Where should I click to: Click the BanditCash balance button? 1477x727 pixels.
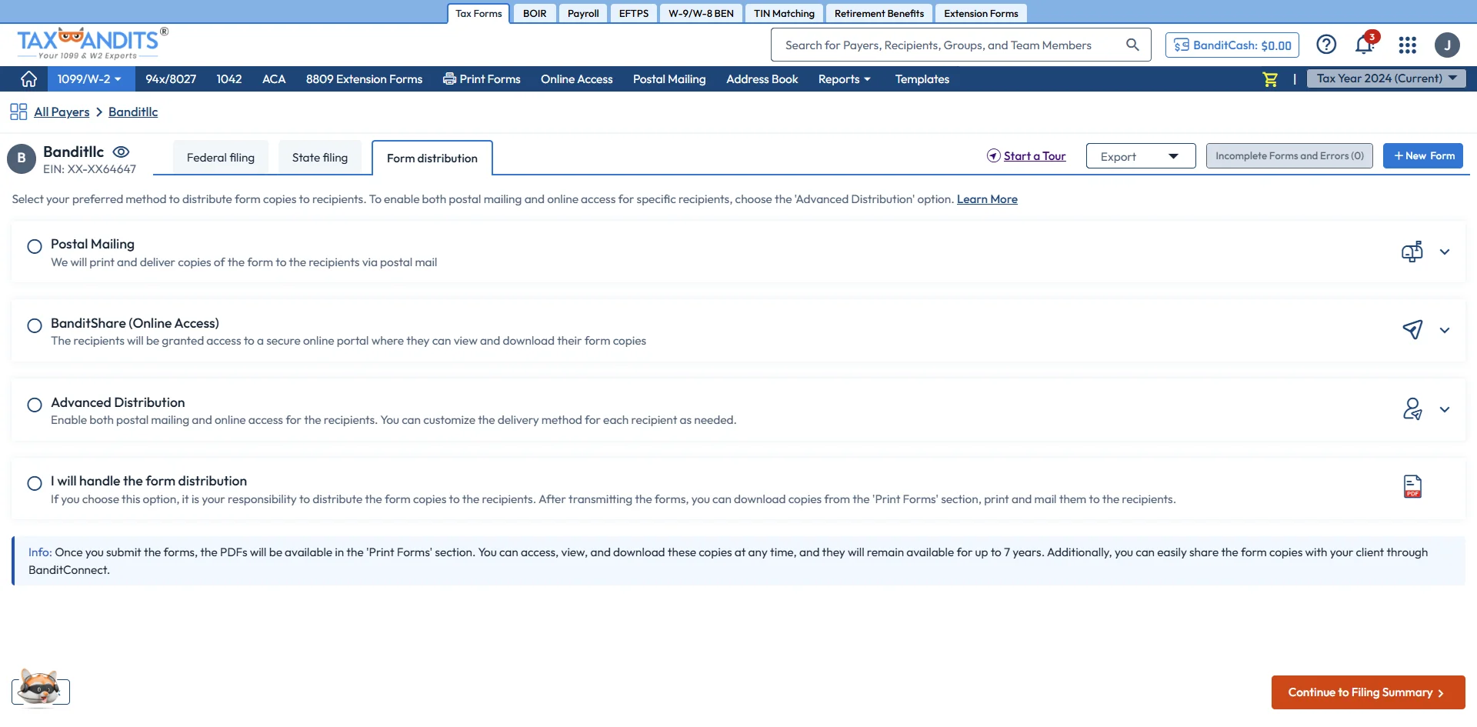coord(1232,45)
